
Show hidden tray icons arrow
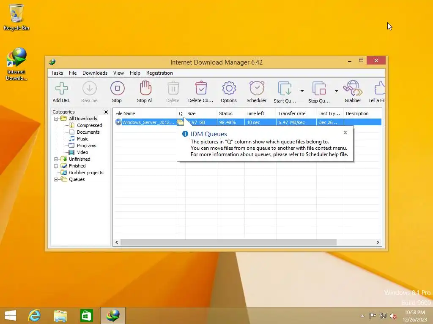point(362,316)
